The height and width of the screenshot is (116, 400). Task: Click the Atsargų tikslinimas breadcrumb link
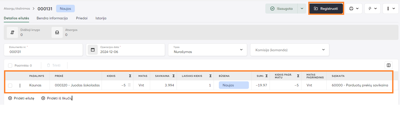click(x=17, y=9)
